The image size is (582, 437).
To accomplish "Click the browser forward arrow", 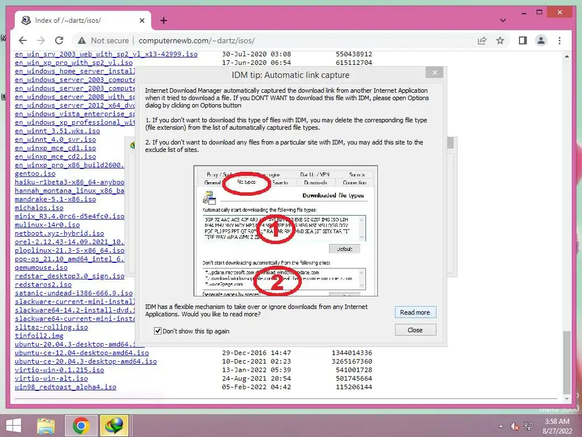I will click(x=41, y=40).
